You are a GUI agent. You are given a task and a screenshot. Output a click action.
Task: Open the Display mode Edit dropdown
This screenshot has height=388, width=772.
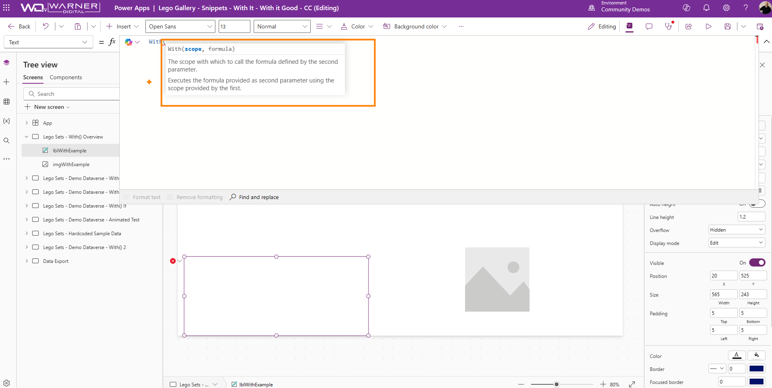pyautogui.click(x=737, y=243)
